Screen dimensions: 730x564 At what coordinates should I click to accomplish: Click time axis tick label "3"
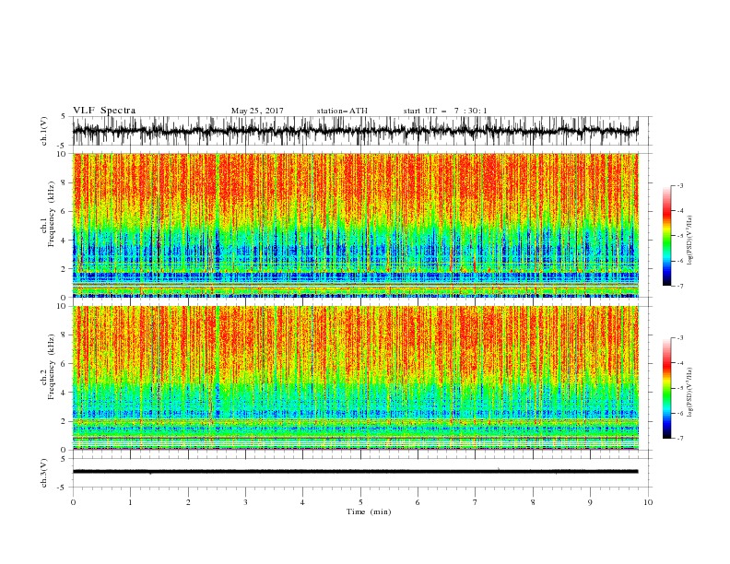click(x=245, y=502)
